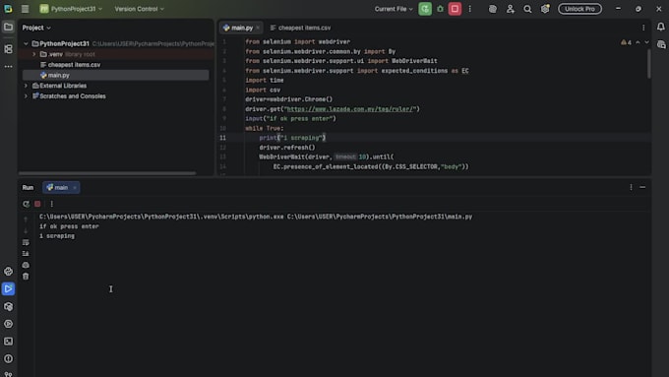
Task: Expand External Libraries node
Action: click(26, 86)
